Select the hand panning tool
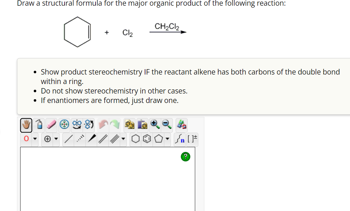 tap(26, 125)
